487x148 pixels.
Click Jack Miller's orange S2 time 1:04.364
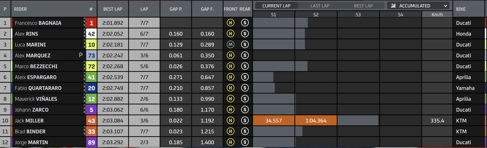coord(316,121)
